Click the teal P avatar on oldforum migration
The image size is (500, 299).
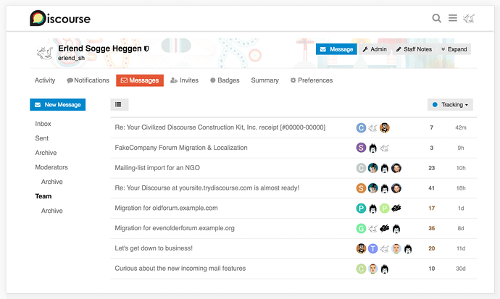[361, 208]
